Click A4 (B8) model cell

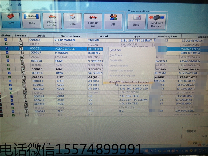click(x=93, y=77)
